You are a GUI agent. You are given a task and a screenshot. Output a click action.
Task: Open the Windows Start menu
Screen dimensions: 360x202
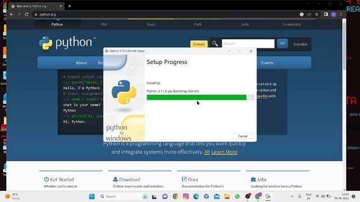coord(92,196)
